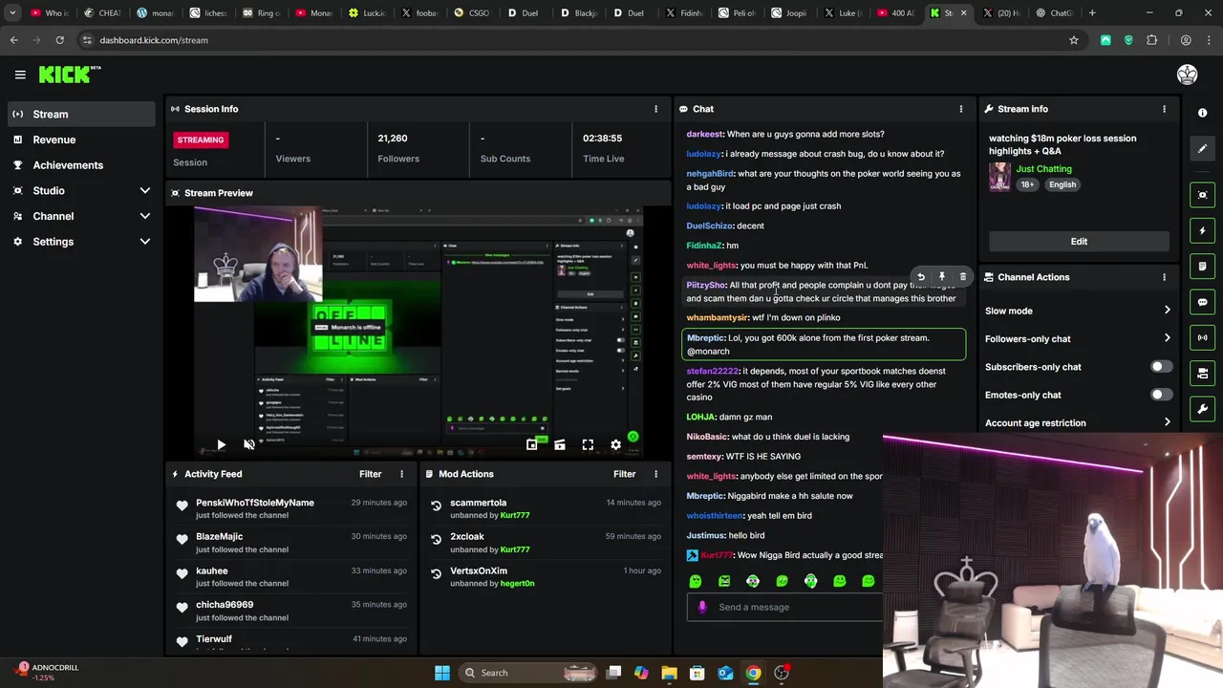Open the info icon in right rail
Screen dimensions: 1223x688
pos(1202,113)
